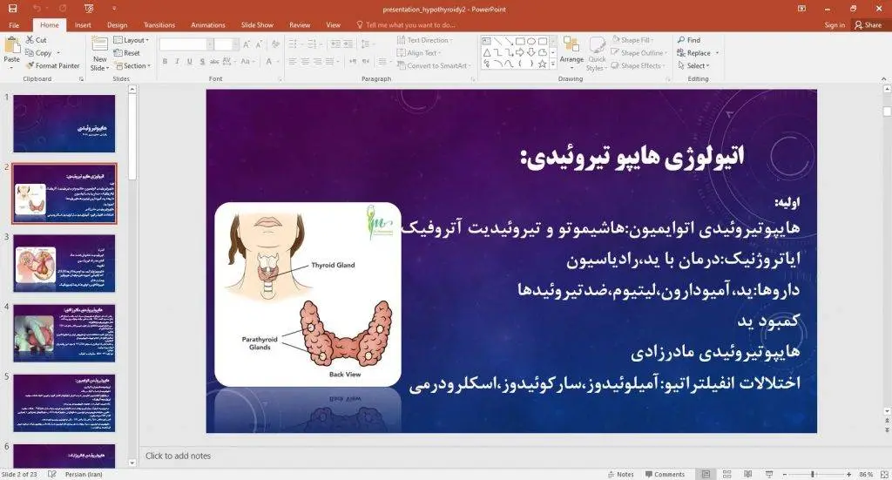892x480 pixels.
Task: Toggle underline formatting
Action: coord(189,62)
